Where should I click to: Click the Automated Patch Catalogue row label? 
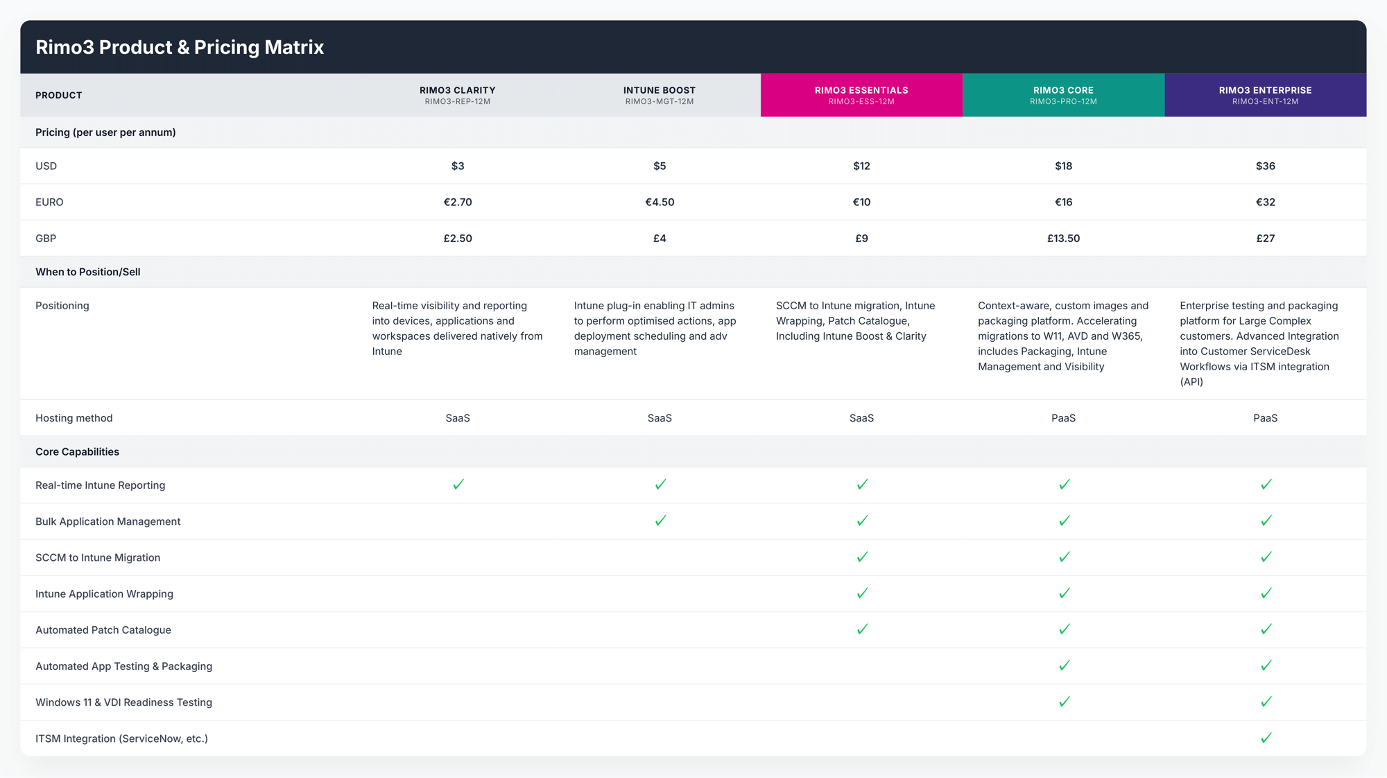(103, 630)
